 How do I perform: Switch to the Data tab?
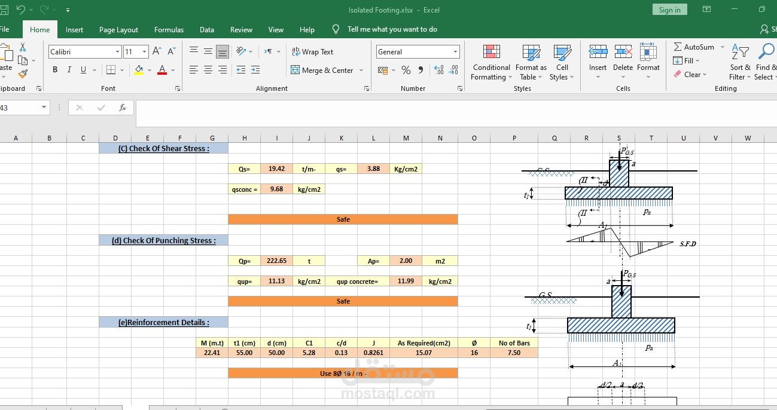(207, 29)
